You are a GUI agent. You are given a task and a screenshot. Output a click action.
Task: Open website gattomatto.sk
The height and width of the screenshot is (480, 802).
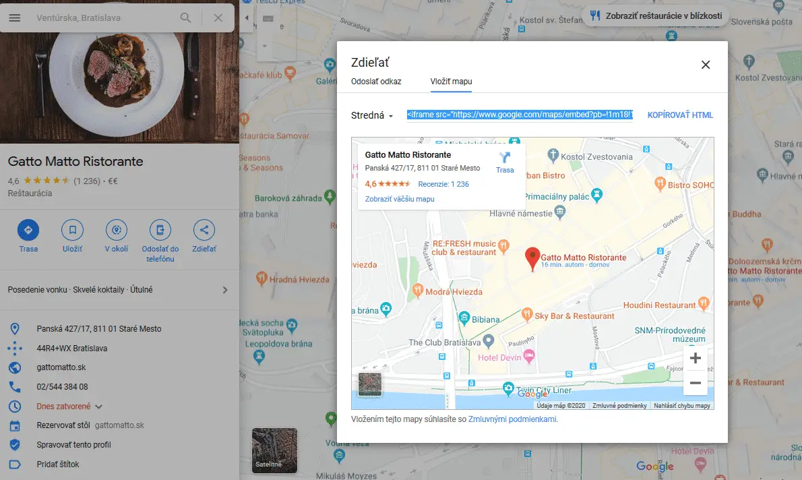[x=61, y=367]
